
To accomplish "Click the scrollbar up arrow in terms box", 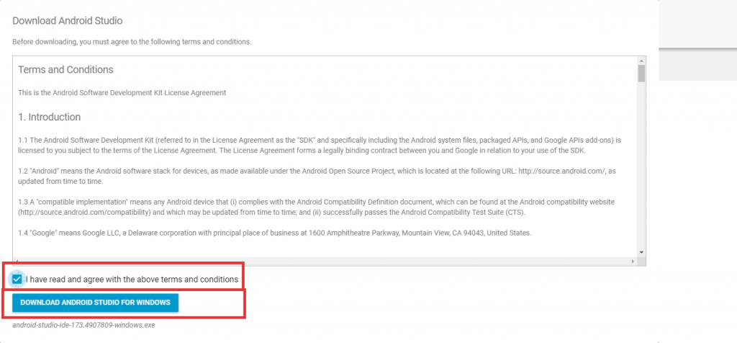I will pos(641,60).
